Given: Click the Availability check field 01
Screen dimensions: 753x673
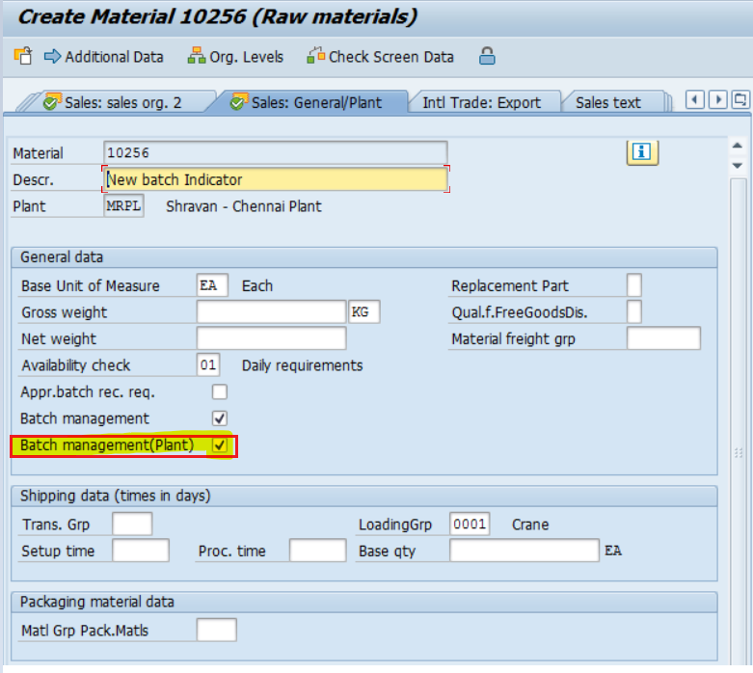Looking at the screenshot, I should pos(208,365).
